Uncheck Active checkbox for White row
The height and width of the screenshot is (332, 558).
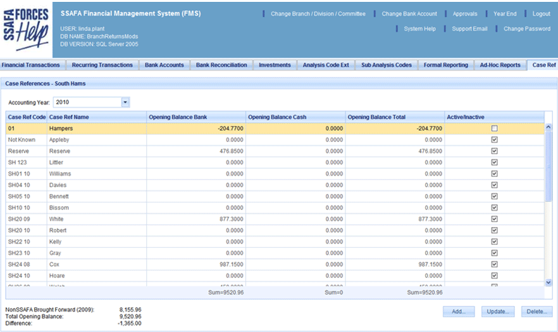[x=494, y=219]
